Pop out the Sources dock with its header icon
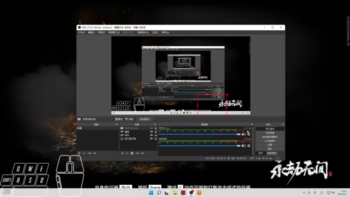Screen dimensions: 350x197 [x=155, y=124]
